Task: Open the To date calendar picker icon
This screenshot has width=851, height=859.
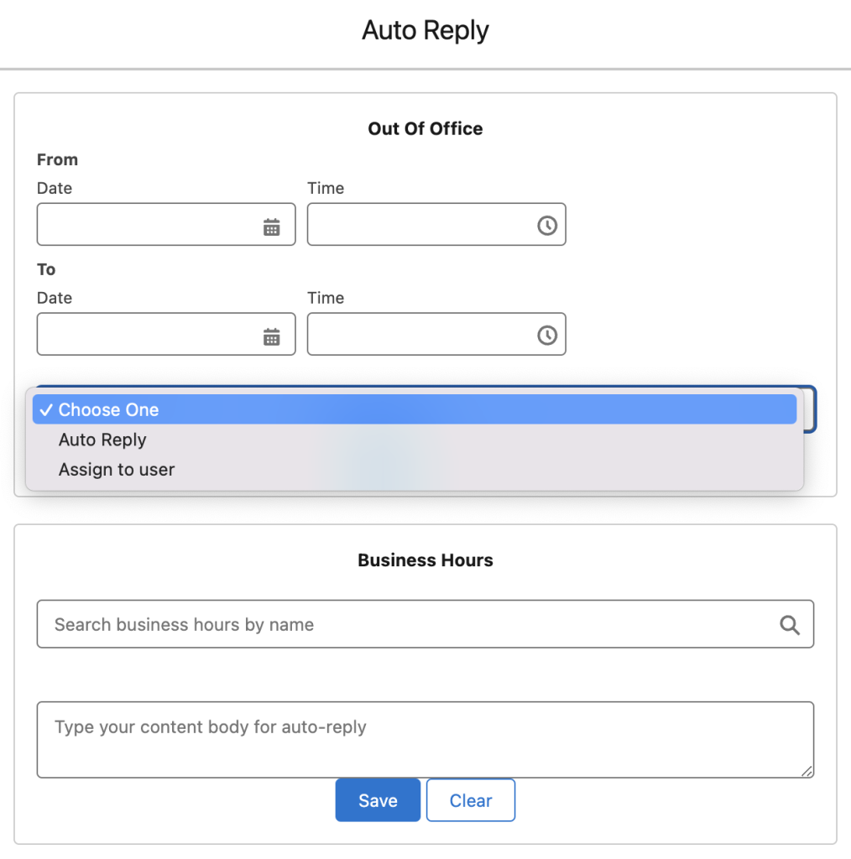Action: pos(272,336)
